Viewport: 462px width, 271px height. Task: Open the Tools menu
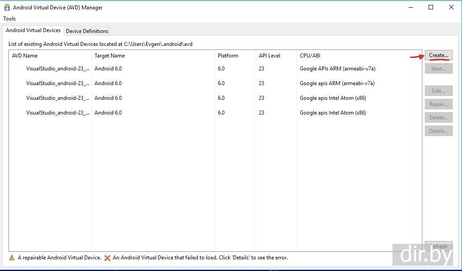(x=9, y=19)
